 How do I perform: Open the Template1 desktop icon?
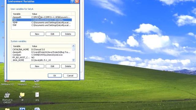[x=22, y=83]
